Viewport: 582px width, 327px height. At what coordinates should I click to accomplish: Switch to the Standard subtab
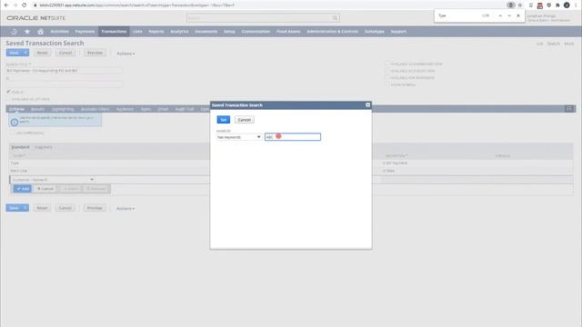pyautogui.click(x=20, y=147)
